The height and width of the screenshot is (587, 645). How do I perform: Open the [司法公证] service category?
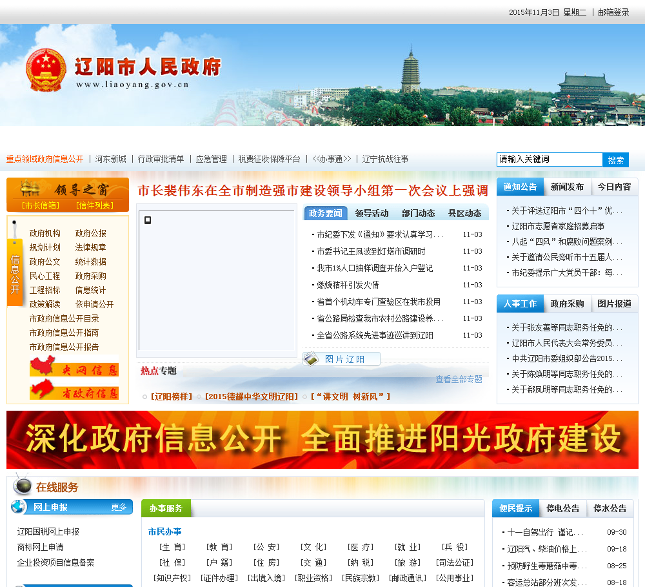point(455,562)
